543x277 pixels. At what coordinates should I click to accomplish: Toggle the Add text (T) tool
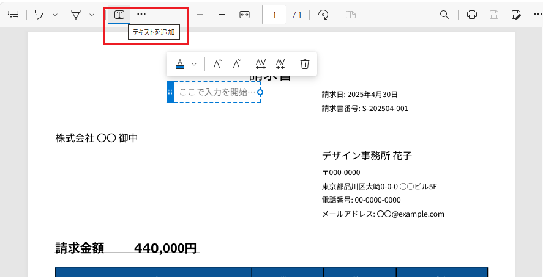click(x=119, y=15)
